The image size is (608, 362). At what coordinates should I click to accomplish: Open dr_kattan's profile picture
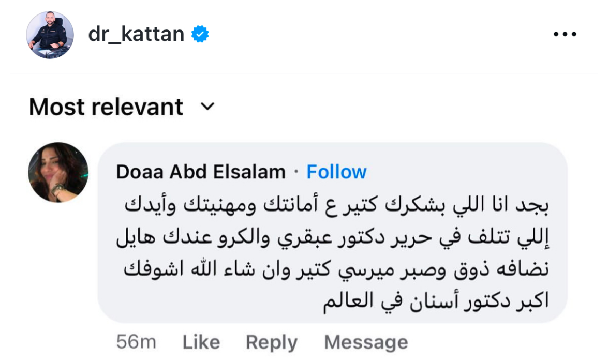pos(50,35)
